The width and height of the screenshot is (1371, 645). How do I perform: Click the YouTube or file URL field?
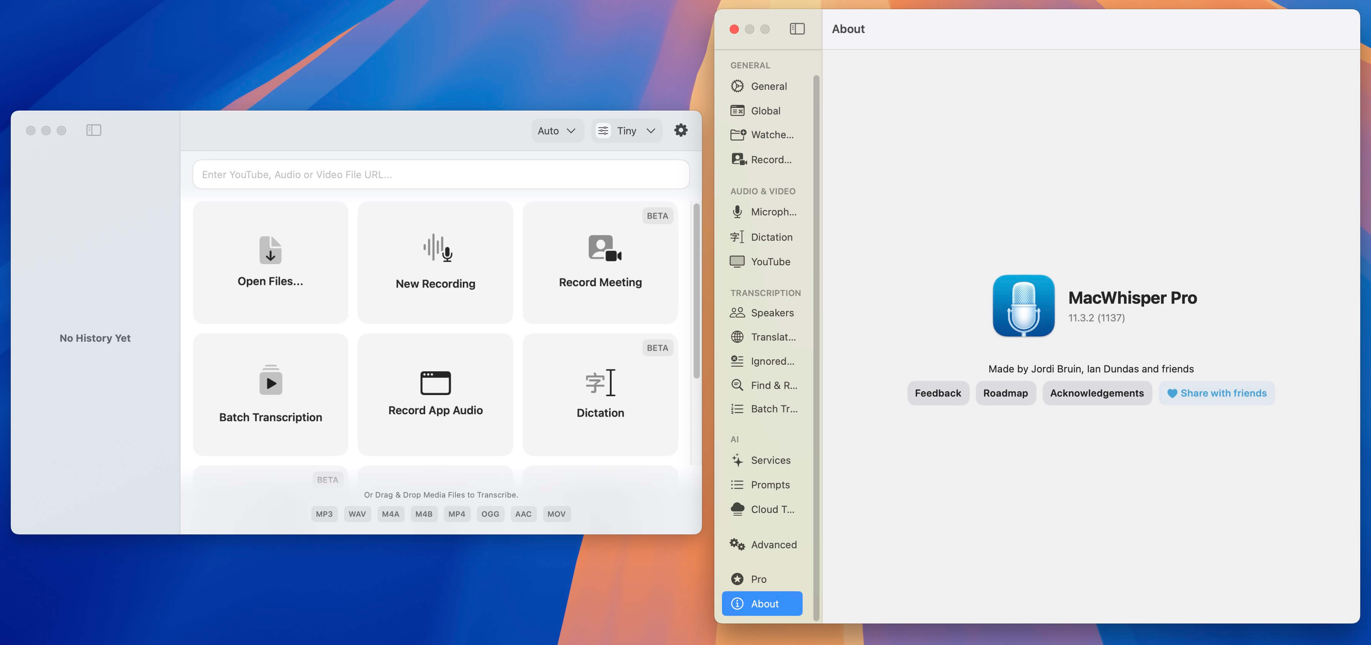tap(441, 175)
